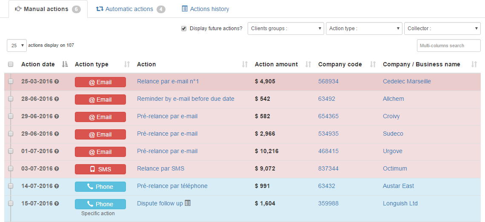Open the Cedelec Marseille company link

point(407,81)
